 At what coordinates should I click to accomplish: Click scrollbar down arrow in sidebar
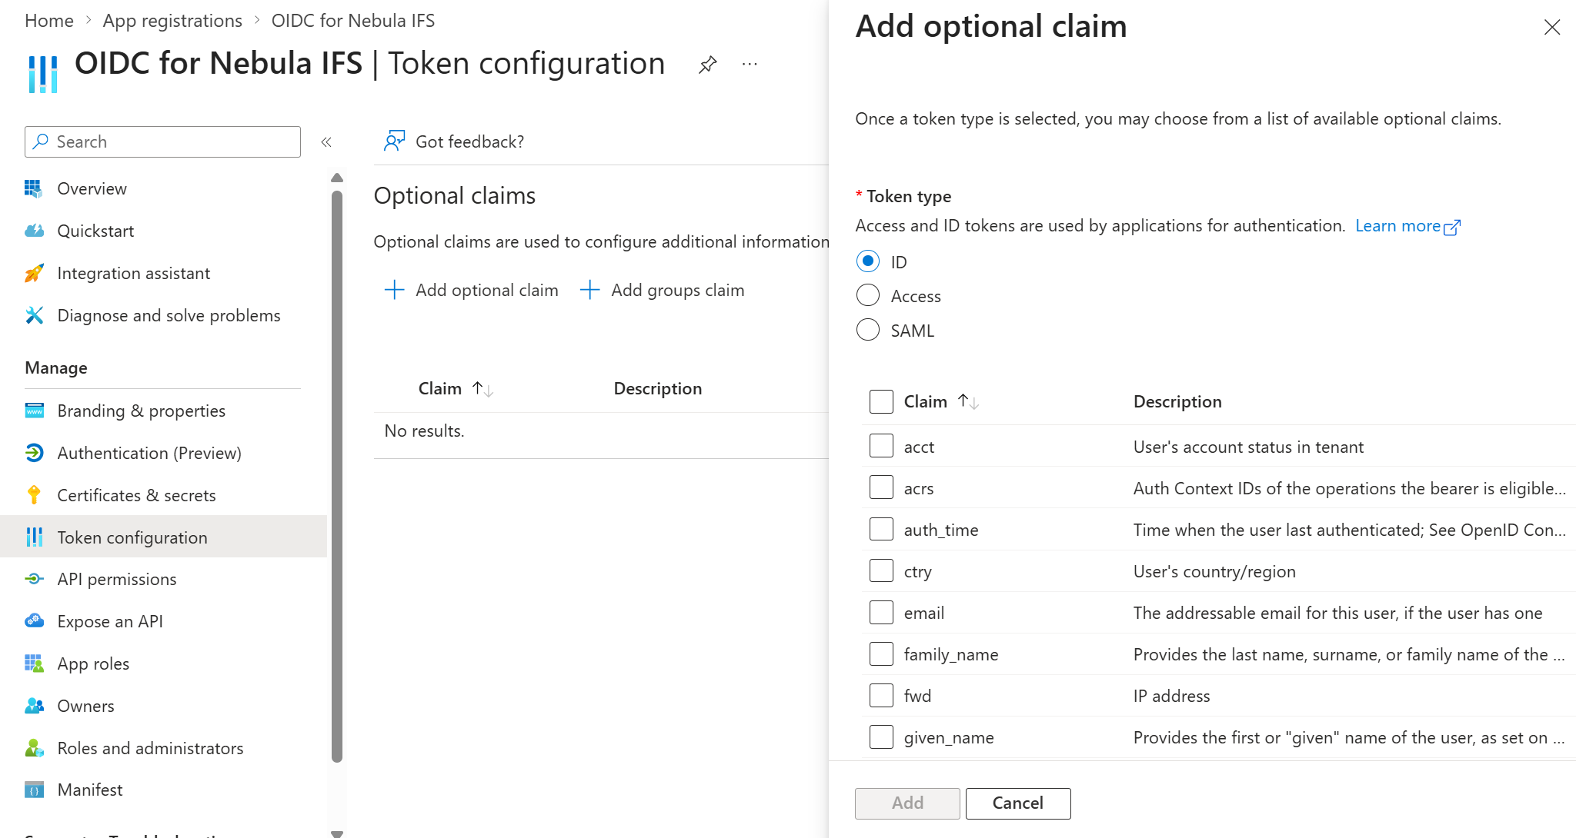point(336,833)
